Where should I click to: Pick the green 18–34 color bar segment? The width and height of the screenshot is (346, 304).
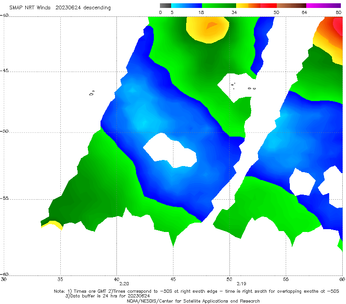point(219,6)
